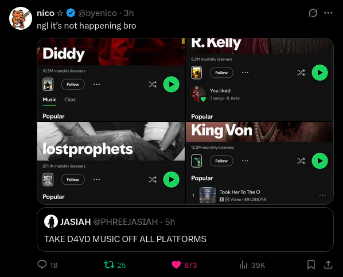Click JASIAH's profile avatar
The image size is (343, 277).
[51, 221]
